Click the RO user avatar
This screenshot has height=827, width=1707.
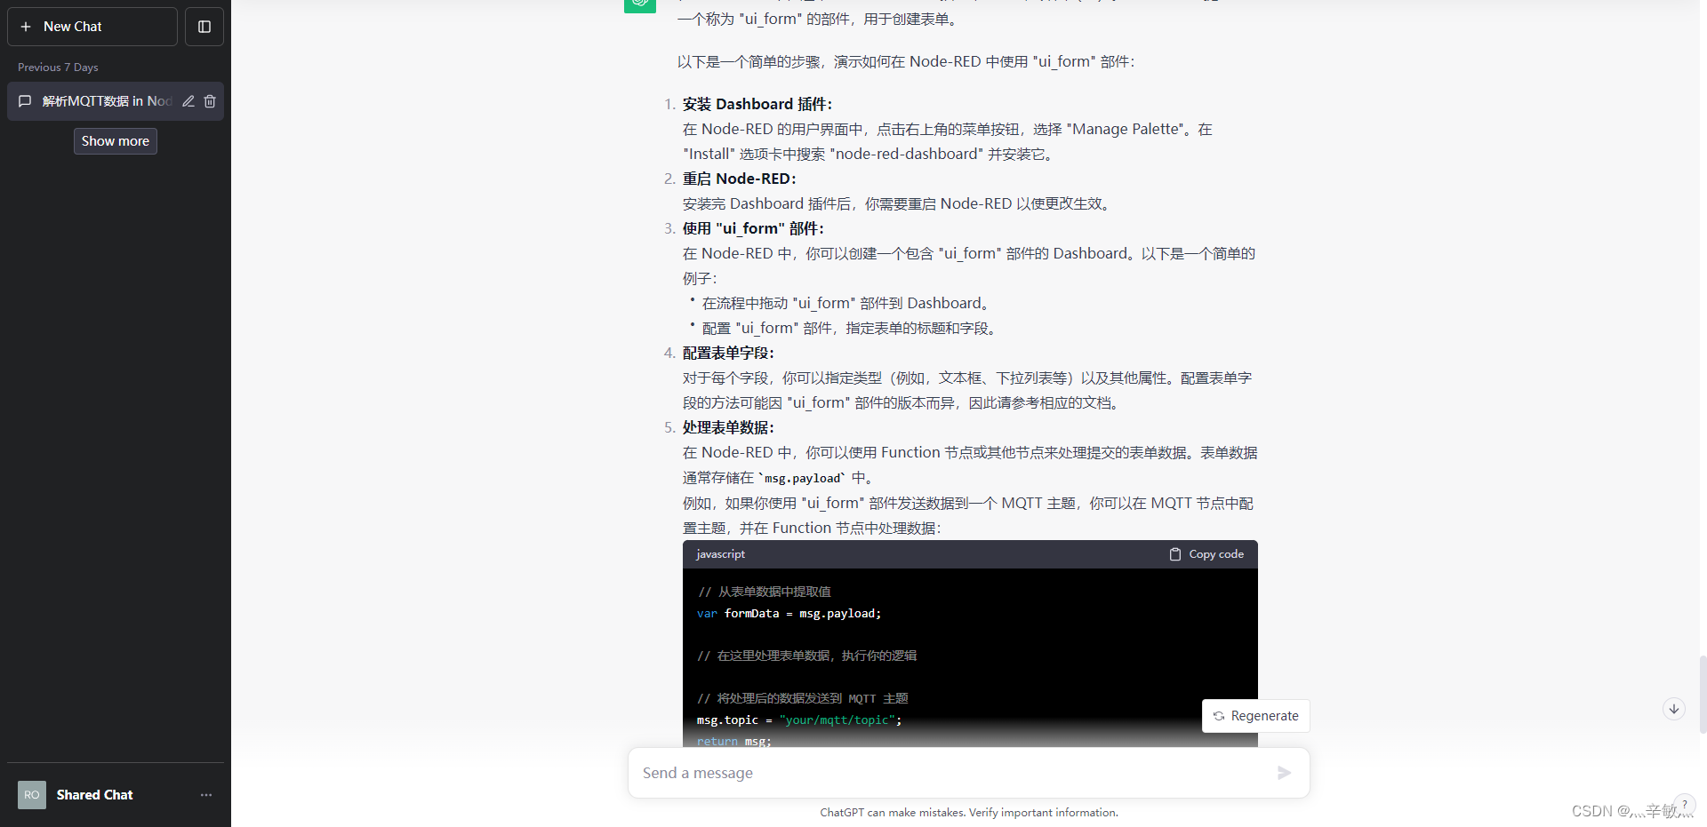tap(31, 794)
